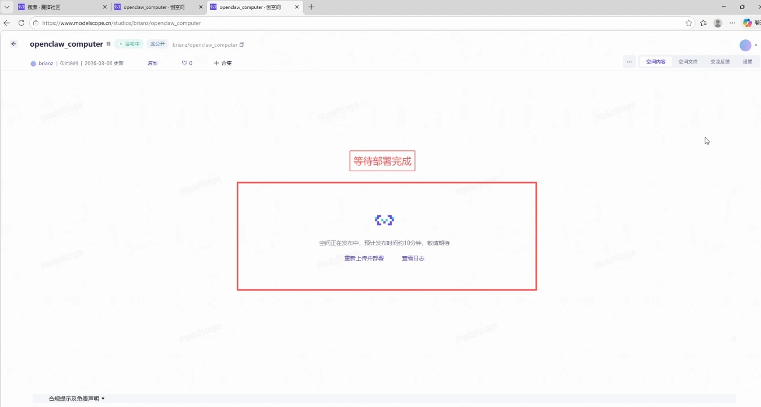Open the favorites list icon in browser toolbar
The image size is (761, 407).
click(x=703, y=23)
